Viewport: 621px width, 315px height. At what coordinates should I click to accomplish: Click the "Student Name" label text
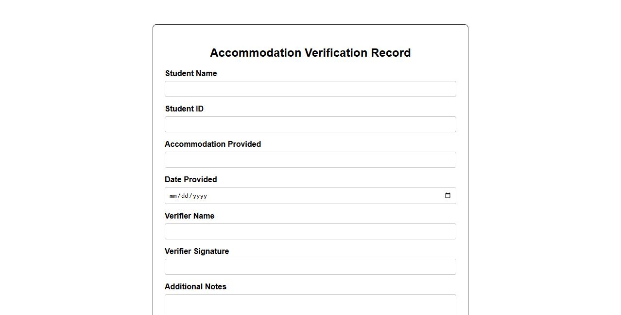pyautogui.click(x=191, y=74)
